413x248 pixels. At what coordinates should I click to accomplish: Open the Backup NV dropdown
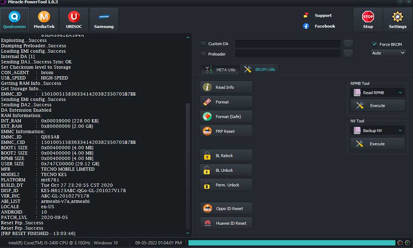click(378, 131)
